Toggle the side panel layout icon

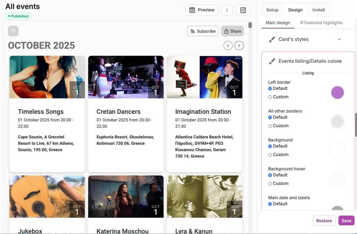click(x=243, y=10)
